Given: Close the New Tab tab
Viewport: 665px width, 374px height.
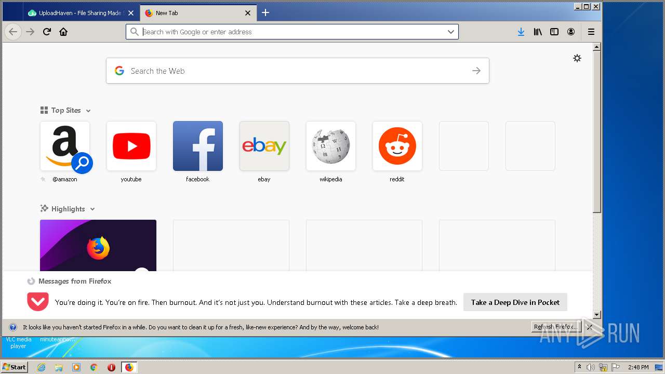Looking at the screenshot, I should click(248, 13).
